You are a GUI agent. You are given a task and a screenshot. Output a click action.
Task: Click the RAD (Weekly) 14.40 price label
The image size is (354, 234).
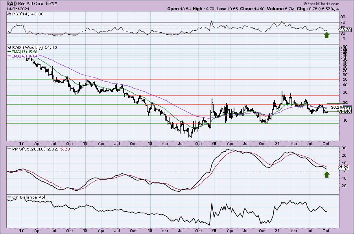click(34, 48)
